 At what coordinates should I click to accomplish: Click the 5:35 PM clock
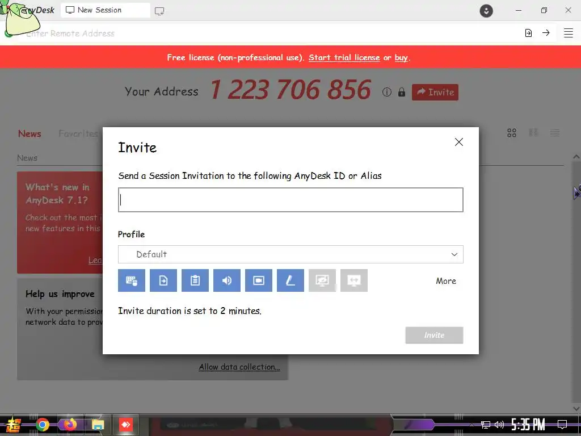point(528,425)
